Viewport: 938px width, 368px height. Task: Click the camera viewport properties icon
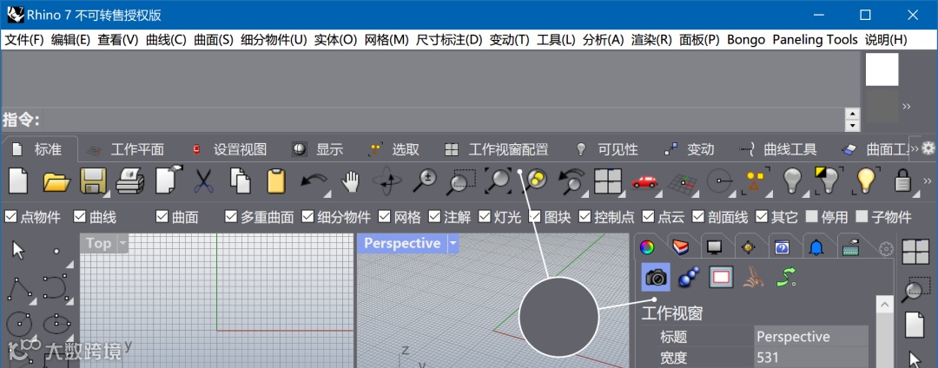pos(657,277)
